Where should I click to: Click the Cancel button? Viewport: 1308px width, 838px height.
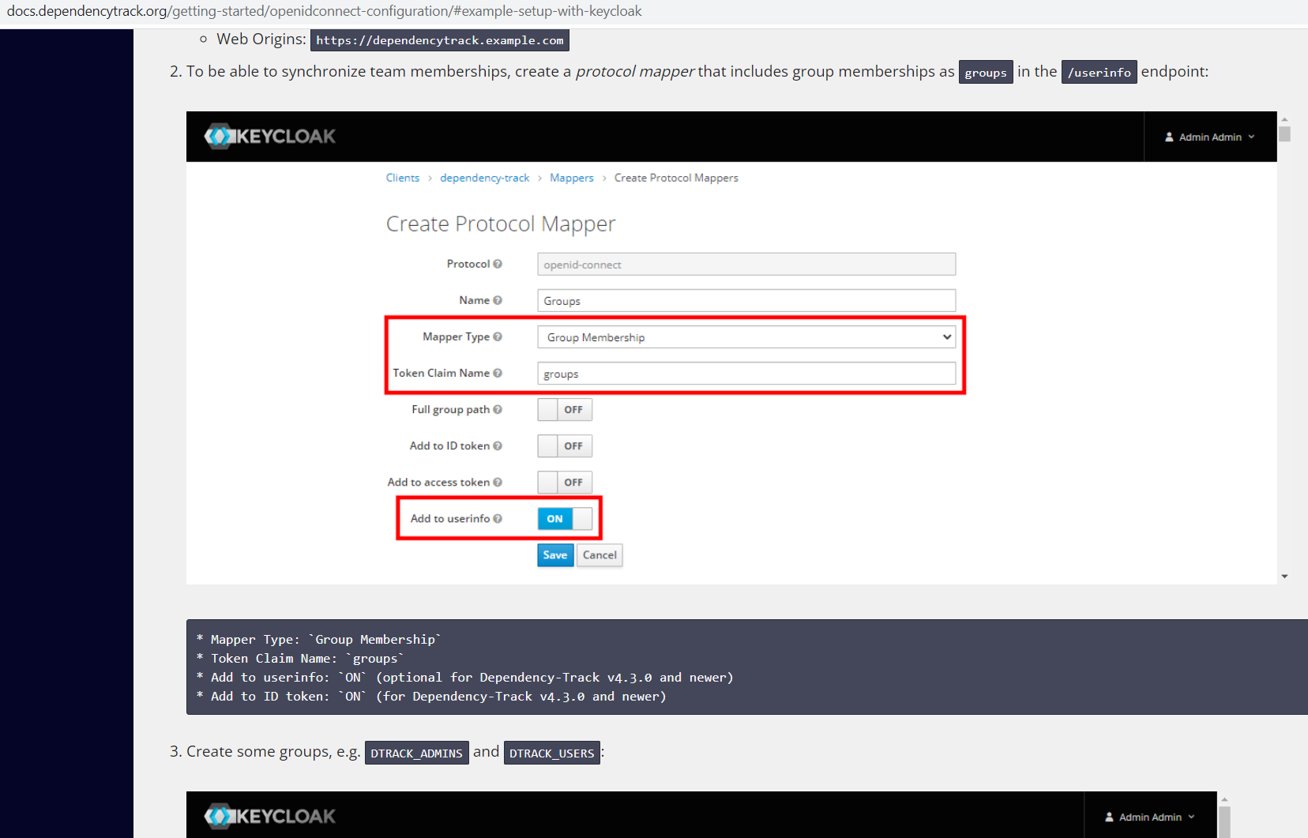pos(599,554)
